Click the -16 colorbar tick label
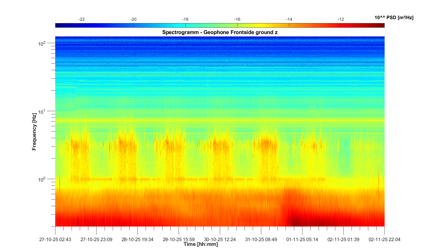Viewport: 425px width, 252px height. point(237,19)
